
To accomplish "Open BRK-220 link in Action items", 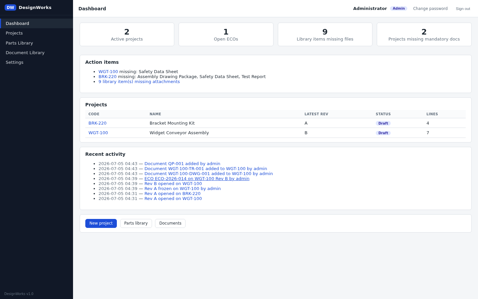I will pos(108,77).
